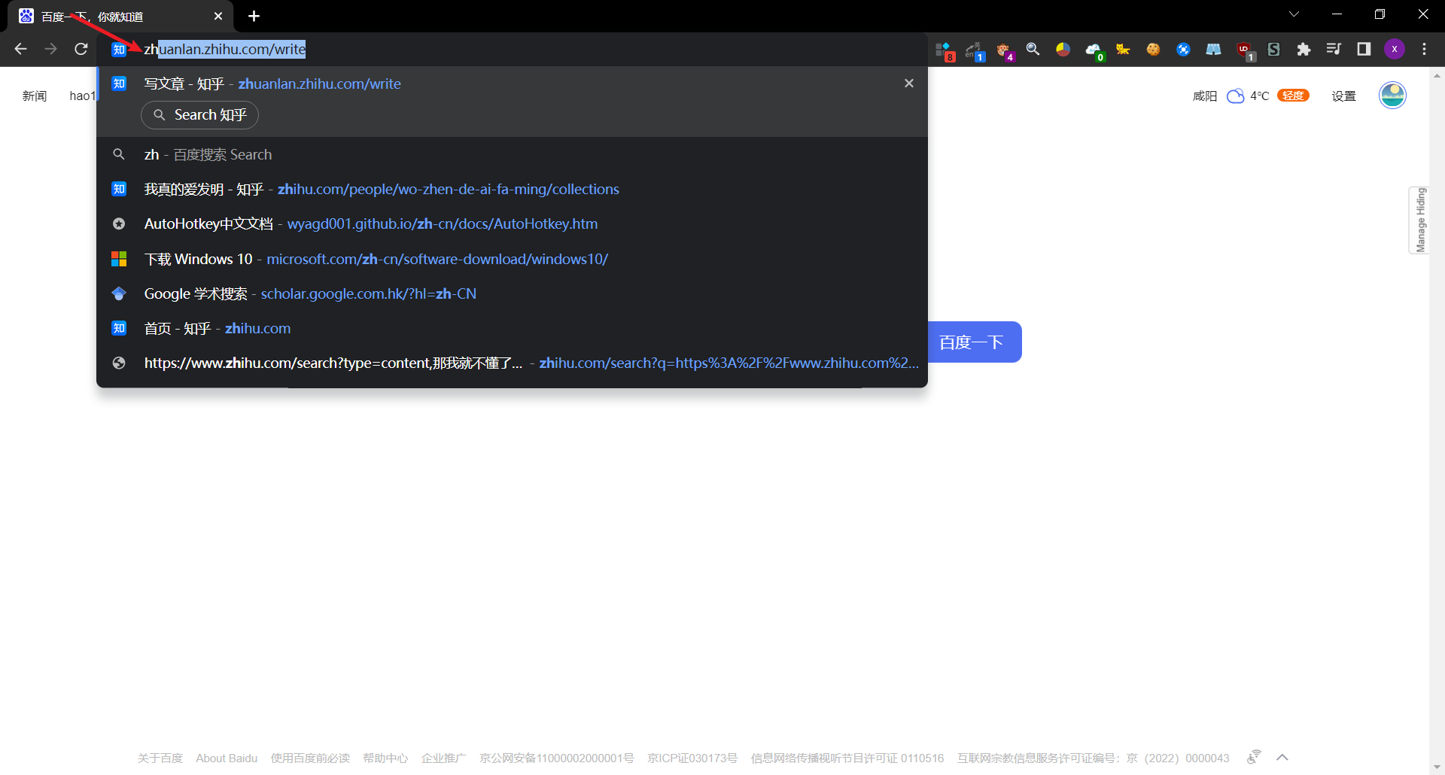
Task: Open the pie chart extension icon
Action: (1063, 49)
